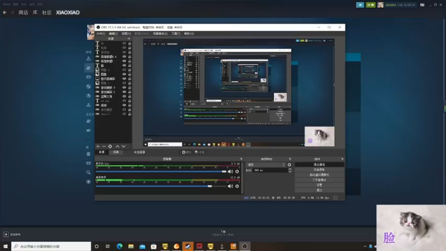Expand the system tray hidden icons chevron
Image resolution: width=446 pixels, height=251 pixels.
pos(365,247)
